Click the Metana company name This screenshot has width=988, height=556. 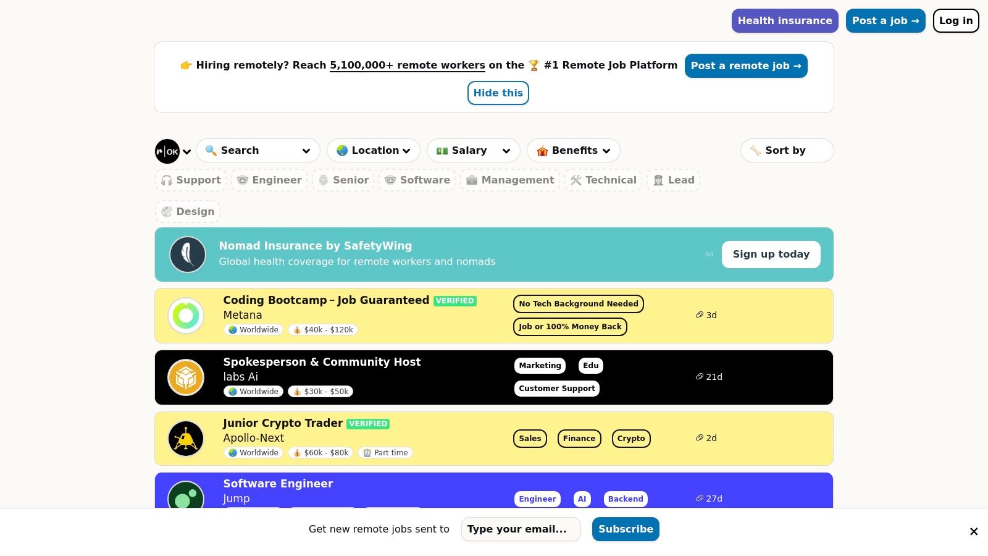tap(243, 315)
